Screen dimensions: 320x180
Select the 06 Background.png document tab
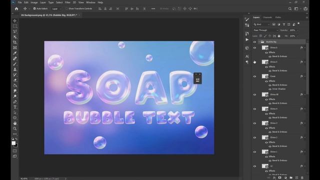tap(49, 15)
